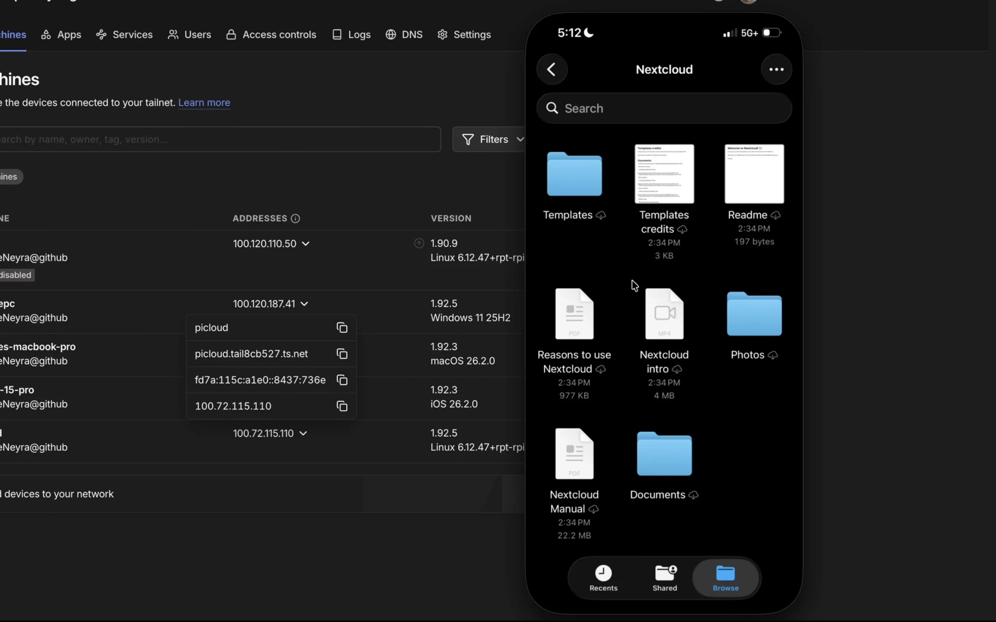This screenshot has height=622, width=996.
Task: Click the funnel icon on Filters
Action: pos(468,139)
